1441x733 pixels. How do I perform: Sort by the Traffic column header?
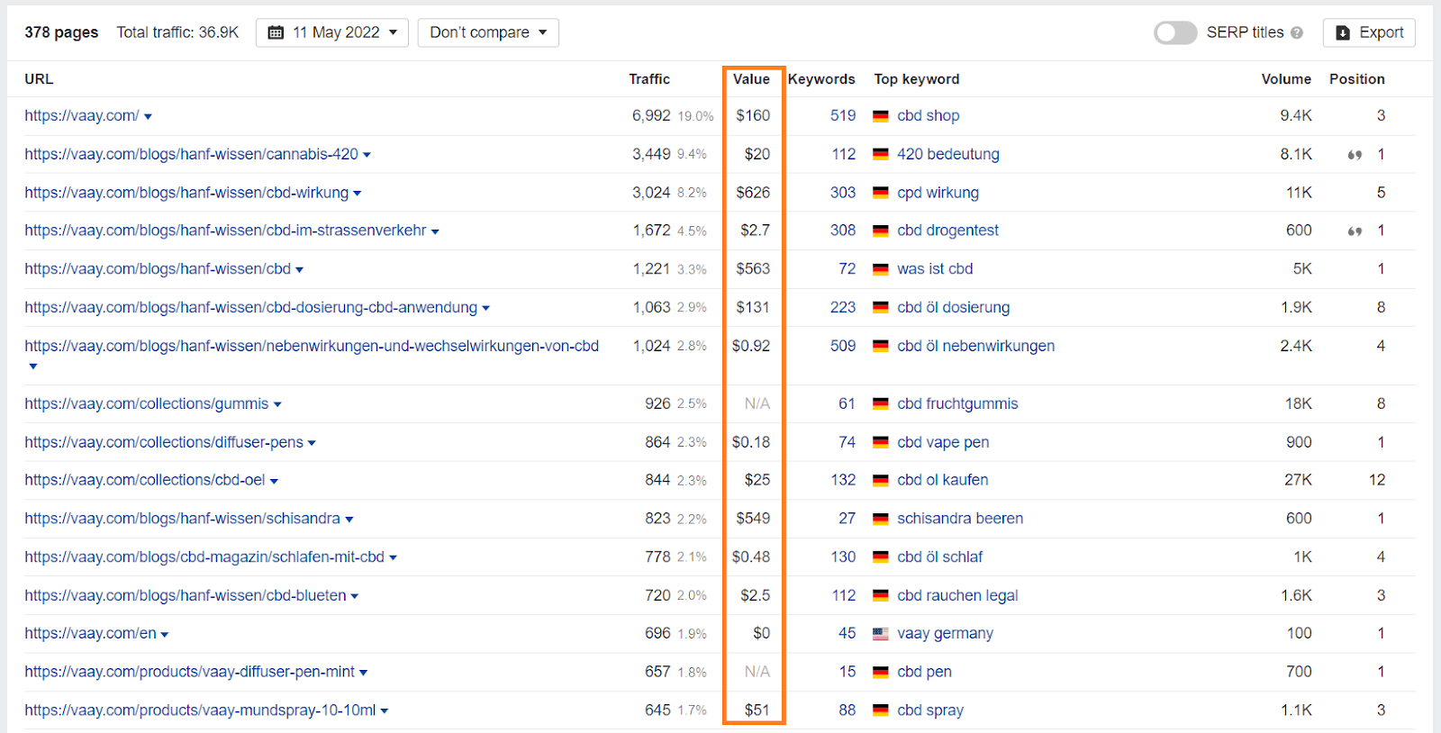(649, 79)
